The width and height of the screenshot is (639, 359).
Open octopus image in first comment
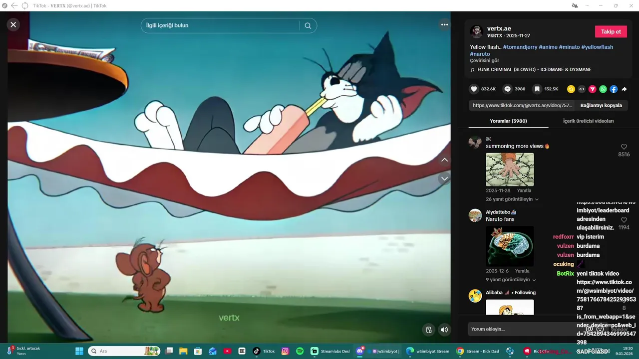[510, 170]
